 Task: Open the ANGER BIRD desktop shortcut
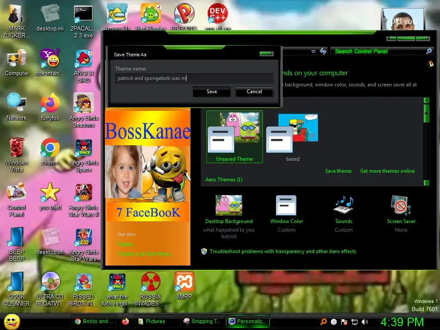click(83, 66)
